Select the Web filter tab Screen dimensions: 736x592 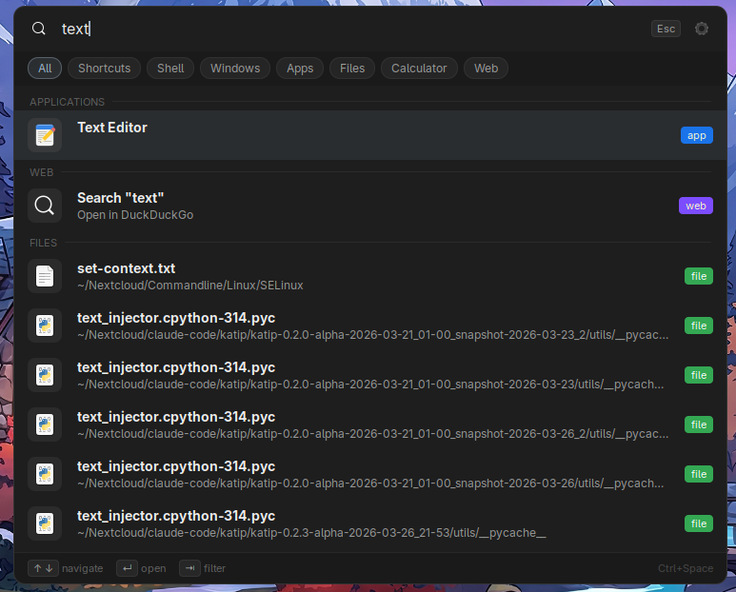click(x=486, y=69)
